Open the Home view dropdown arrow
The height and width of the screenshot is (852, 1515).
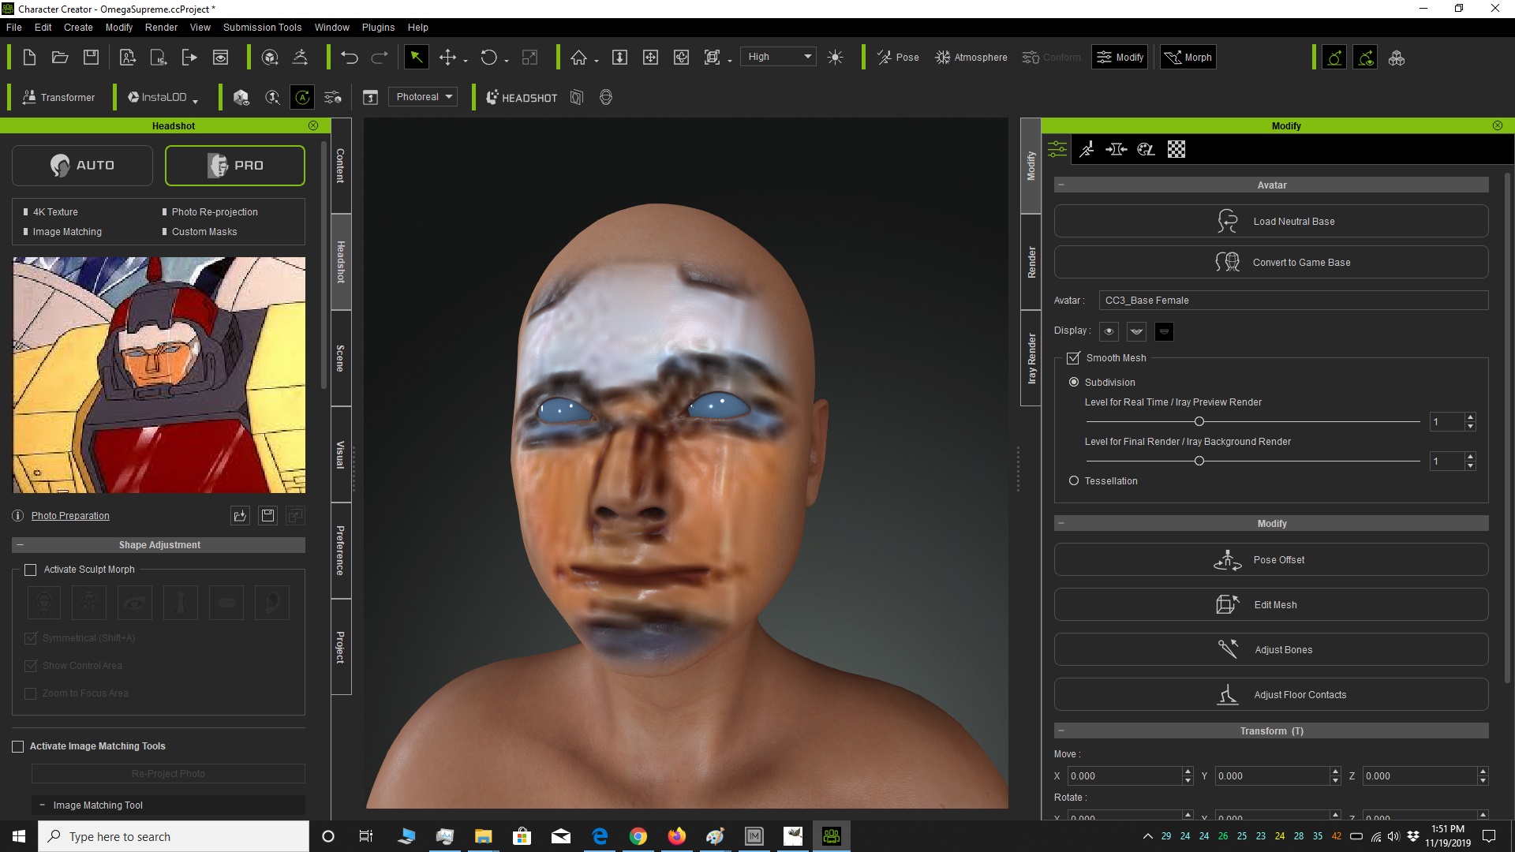click(597, 61)
